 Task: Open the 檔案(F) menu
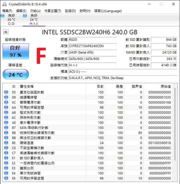point(7,11)
